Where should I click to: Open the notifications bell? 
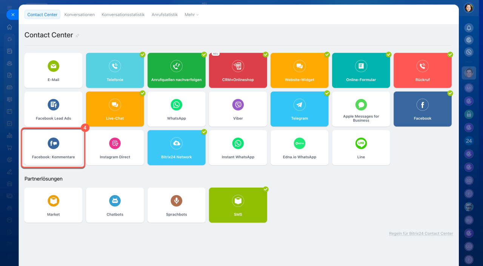(469, 28)
